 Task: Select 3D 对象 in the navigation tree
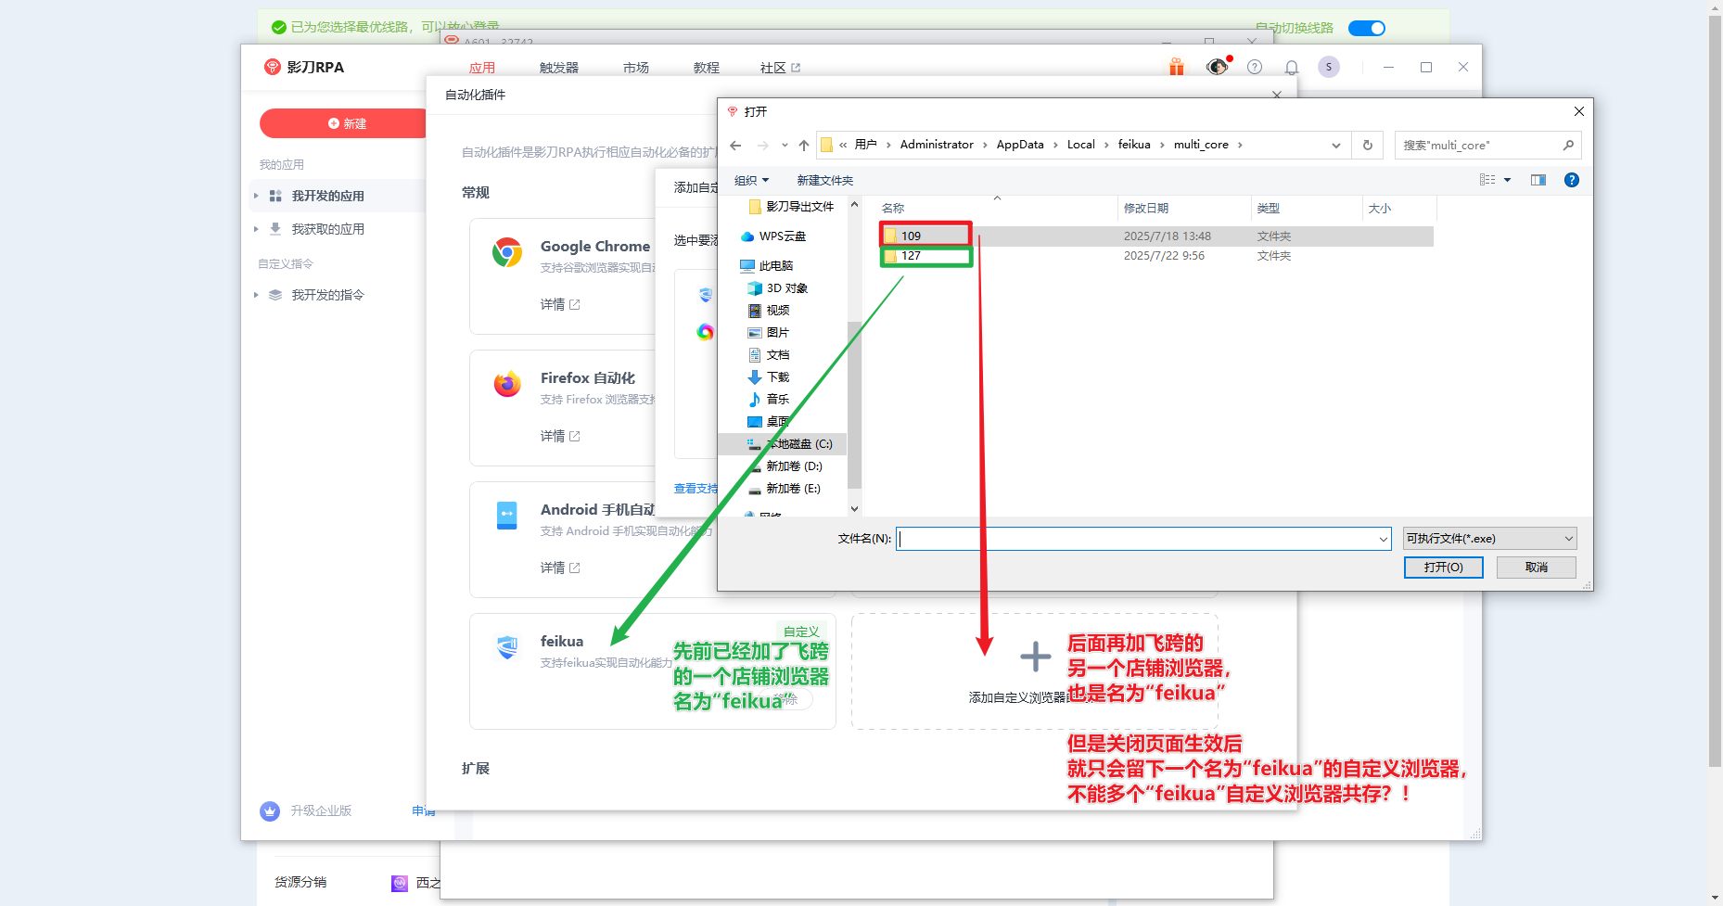coord(778,288)
